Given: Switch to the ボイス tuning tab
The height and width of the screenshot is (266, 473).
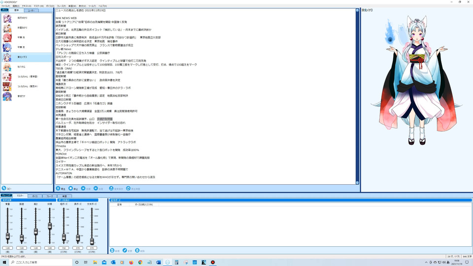Looking at the screenshot, I should click(x=34, y=196).
